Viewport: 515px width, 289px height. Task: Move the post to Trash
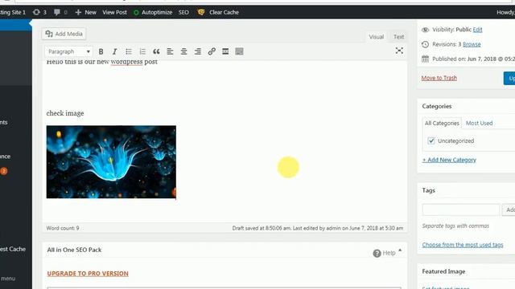click(x=439, y=78)
